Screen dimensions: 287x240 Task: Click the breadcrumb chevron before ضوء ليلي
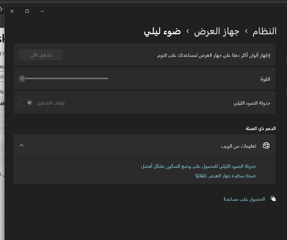(188, 31)
